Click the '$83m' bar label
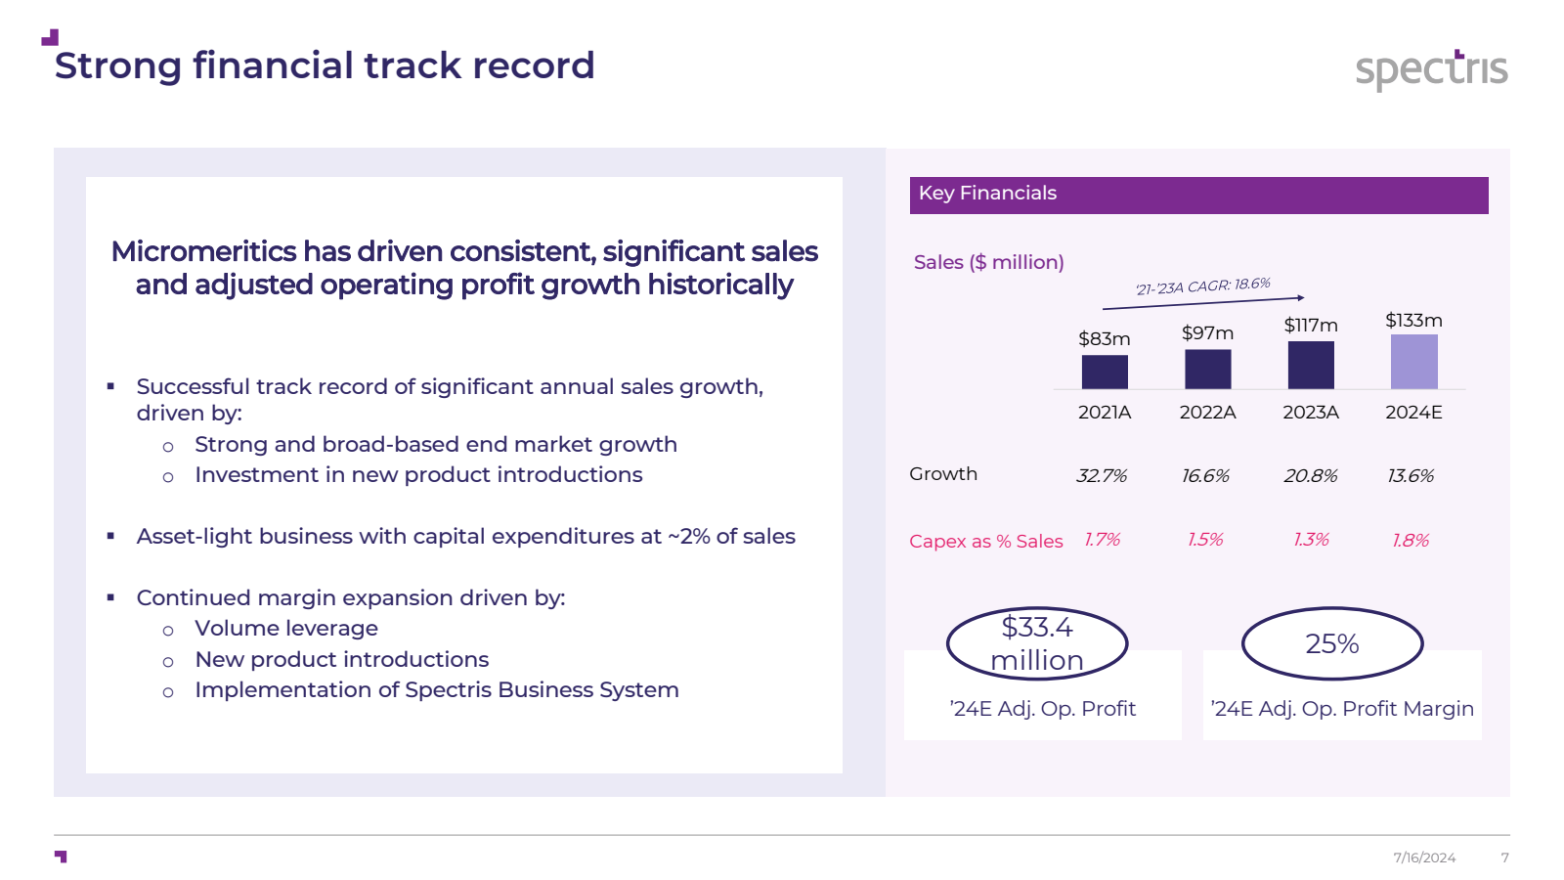This screenshot has height=880, width=1564. tap(1105, 339)
